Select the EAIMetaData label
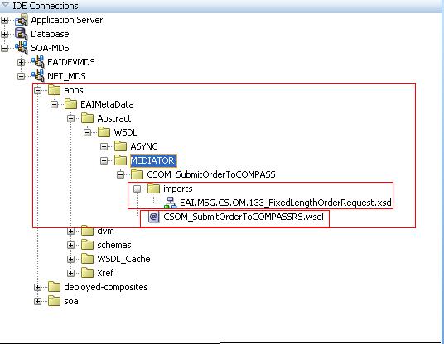The image size is (444, 344). pos(107,104)
